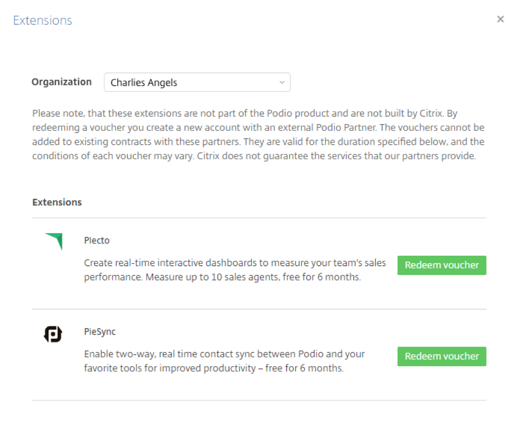Viewport: 515px width, 428px height.
Task: Redeem the PieSync voucher
Action: [442, 357]
